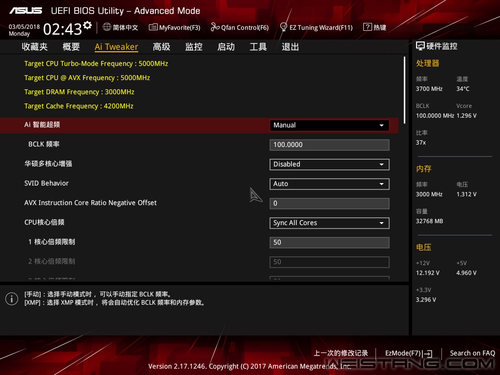500x375 pixels.
Task: Click the vertical scrollbar of settings list
Action: [404, 90]
